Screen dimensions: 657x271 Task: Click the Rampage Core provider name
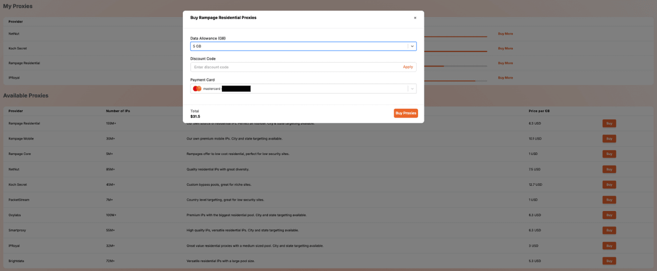[20, 154]
